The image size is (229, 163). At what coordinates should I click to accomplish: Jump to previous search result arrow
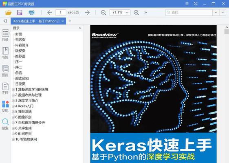(216, 13)
